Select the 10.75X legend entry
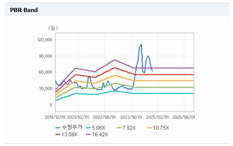Screen dimensions: 233x146 coord(158,128)
